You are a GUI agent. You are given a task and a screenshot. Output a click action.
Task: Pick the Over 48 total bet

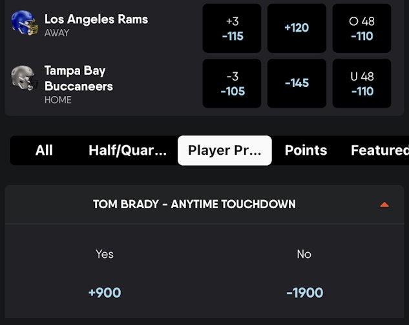362,28
